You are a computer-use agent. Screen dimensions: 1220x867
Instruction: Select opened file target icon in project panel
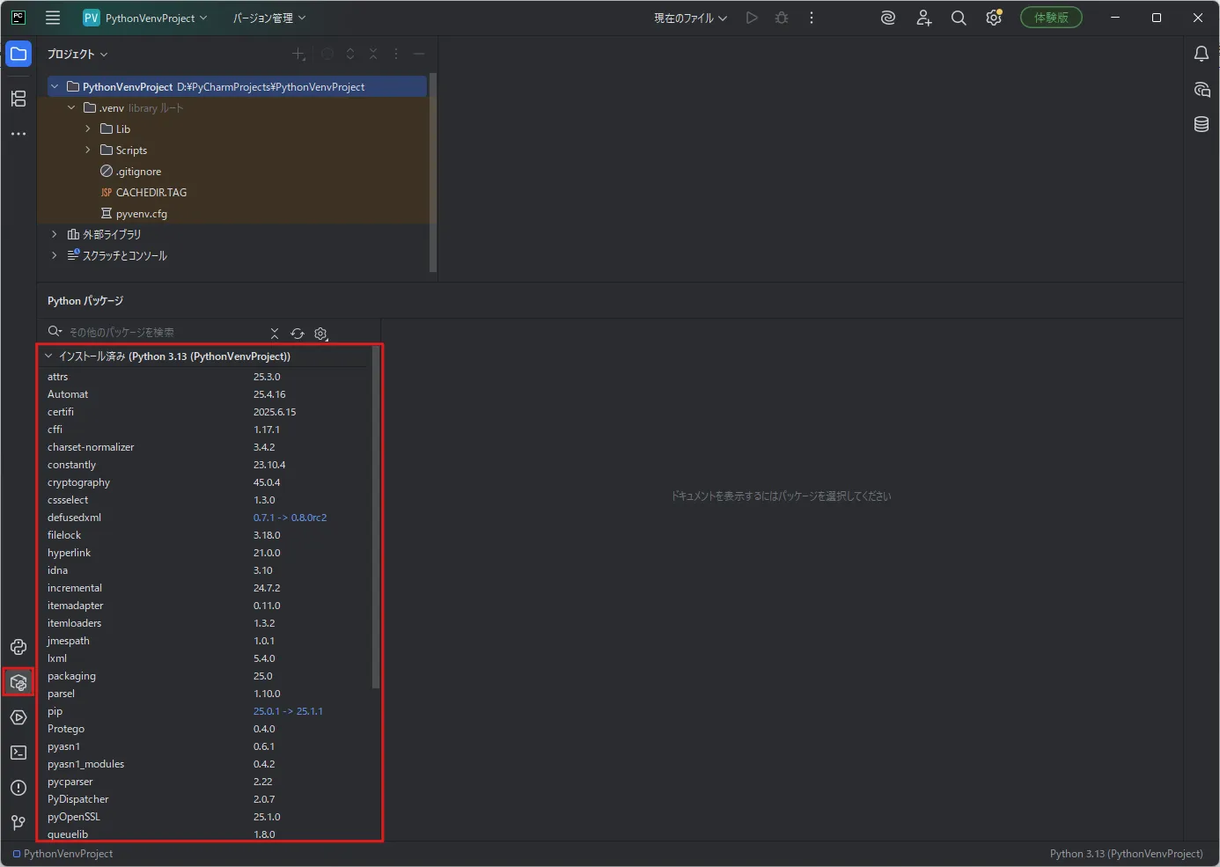327,54
